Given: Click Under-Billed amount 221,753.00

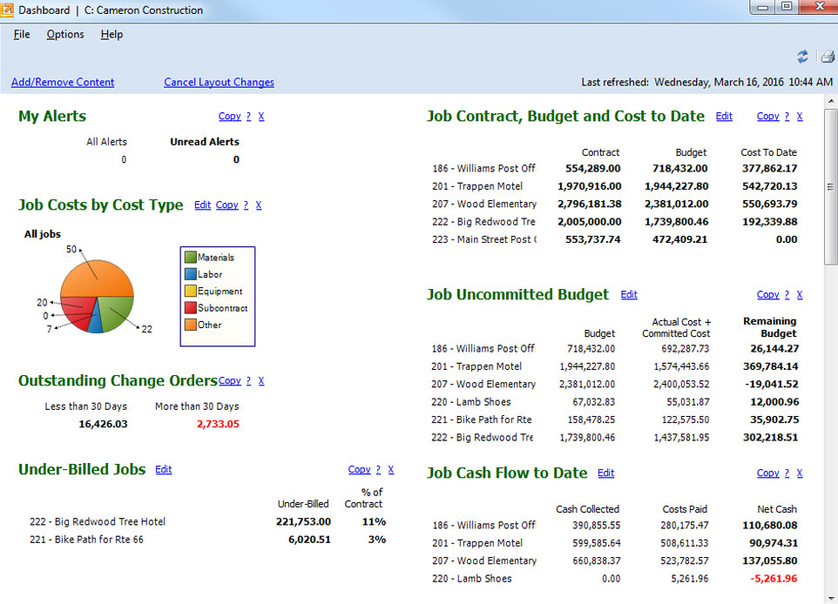Looking at the screenshot, I should point(303,522).
